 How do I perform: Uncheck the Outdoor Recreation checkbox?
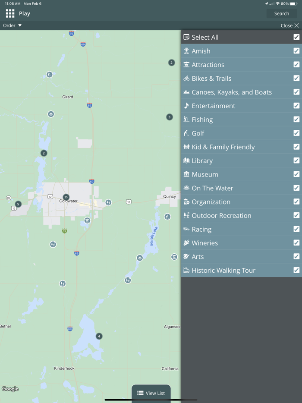pos(296,215)
